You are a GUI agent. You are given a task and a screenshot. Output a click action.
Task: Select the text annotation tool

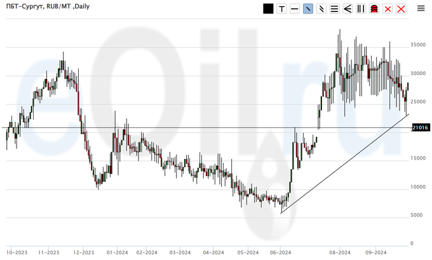coord(281,9)
